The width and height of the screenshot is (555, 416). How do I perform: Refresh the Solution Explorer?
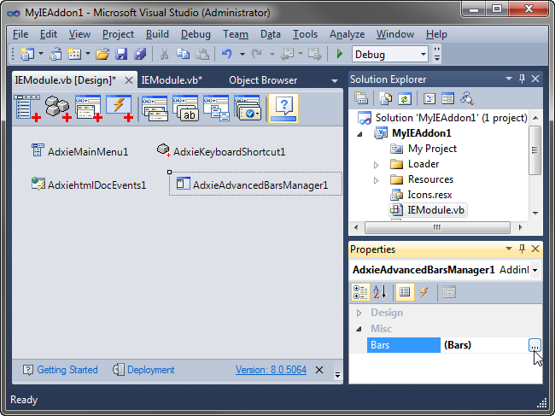(404, 98)
